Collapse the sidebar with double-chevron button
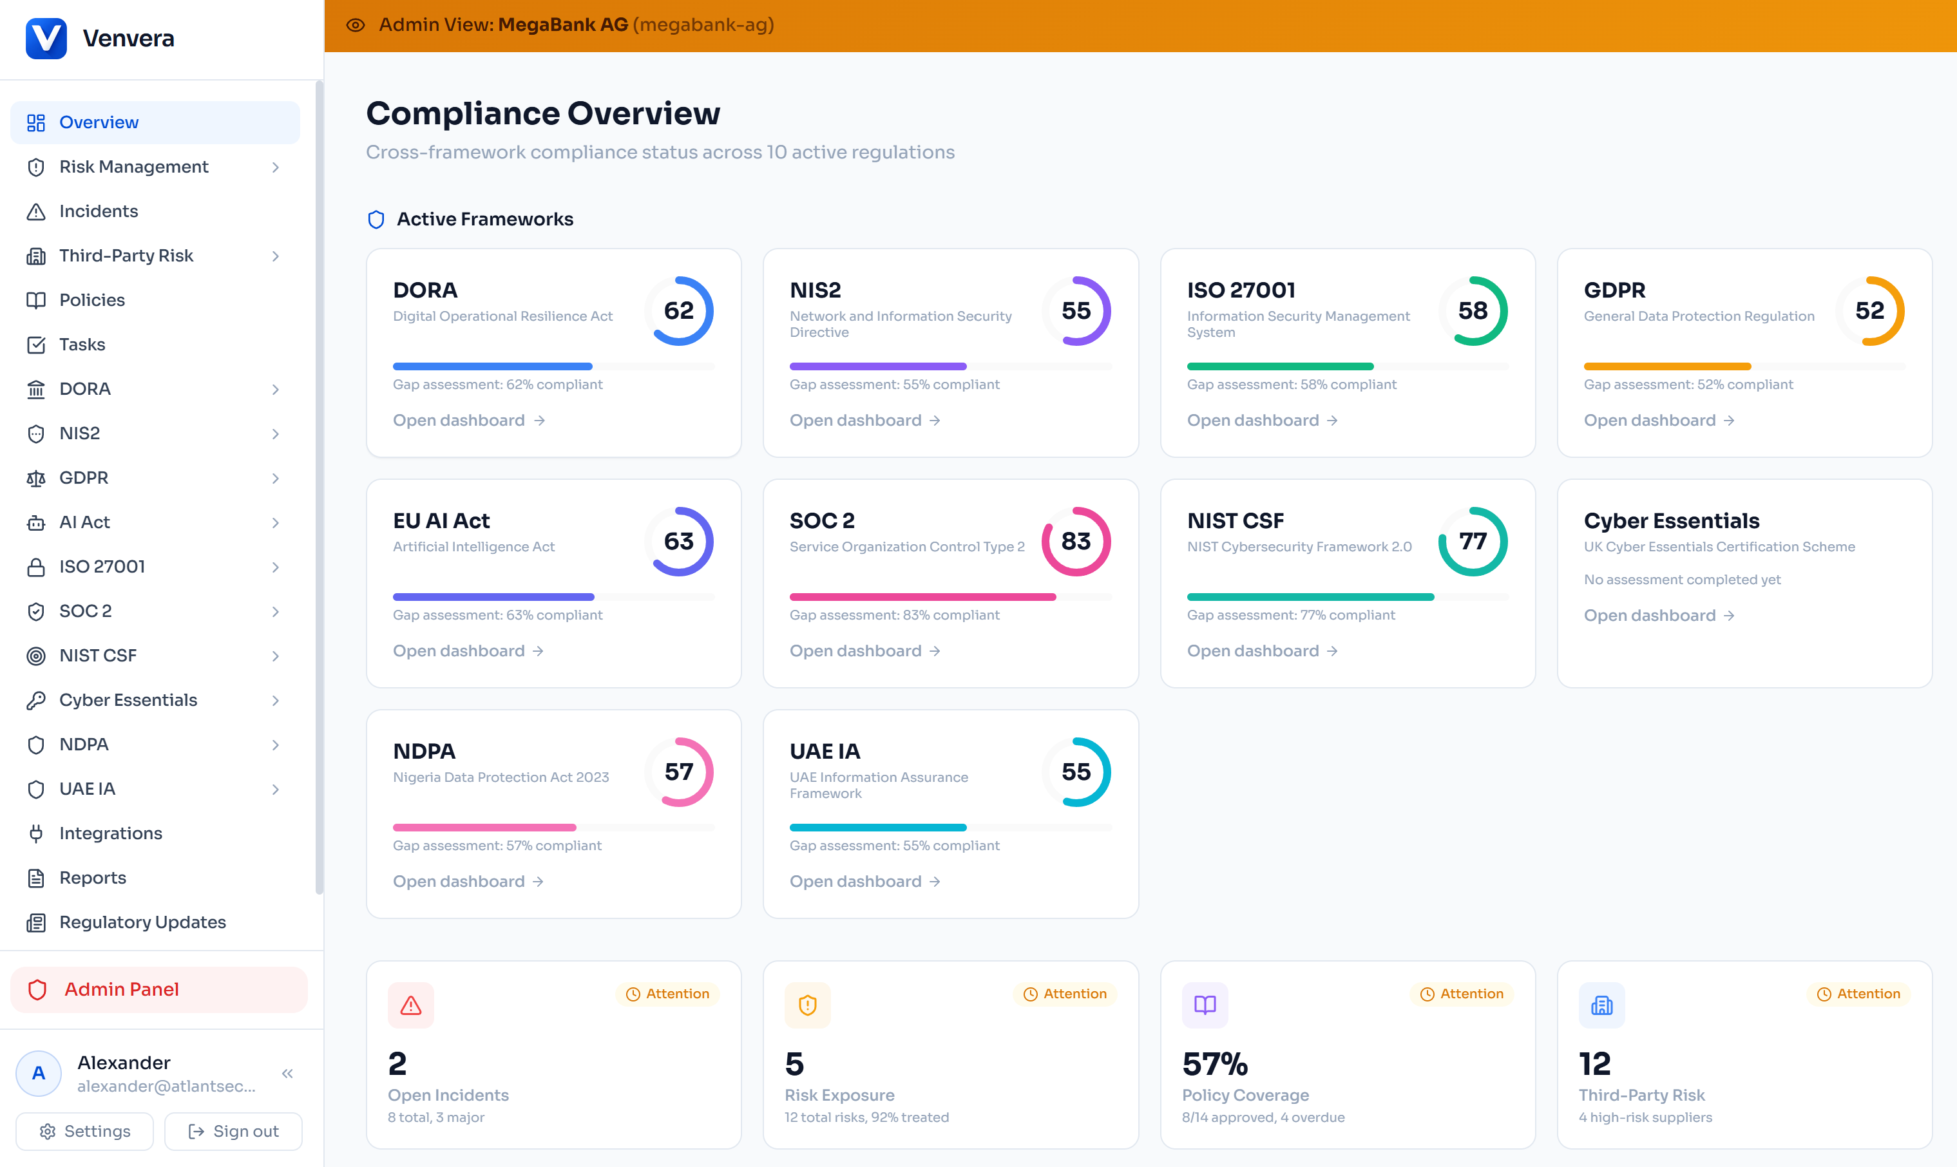 pos(287,1074)
